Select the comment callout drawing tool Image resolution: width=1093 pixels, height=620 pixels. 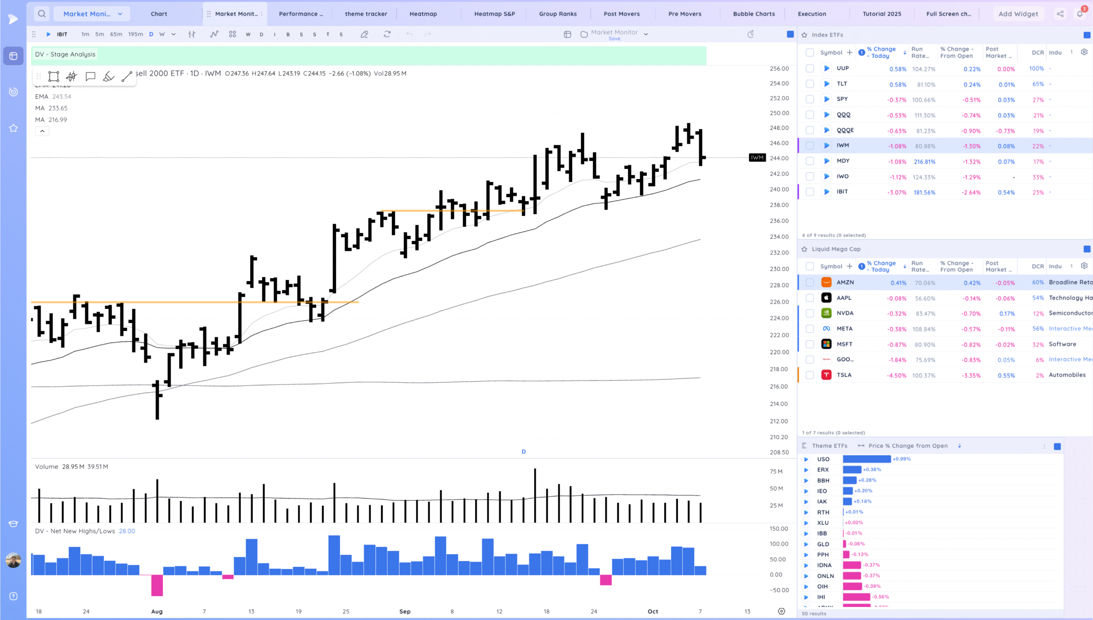pyautogui.click(x=90, y=77)
